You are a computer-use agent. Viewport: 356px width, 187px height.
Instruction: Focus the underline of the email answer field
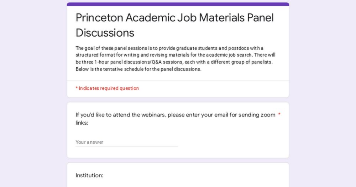tap(126, 146)
